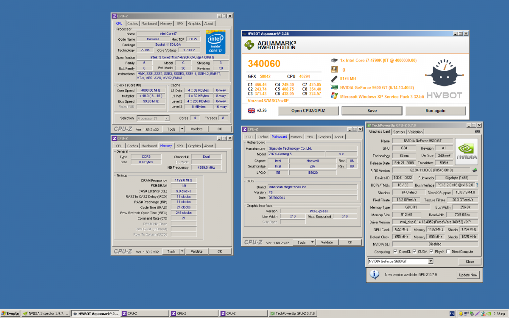509x318 pixels.
Task: Open the Windows Start menu button
Action: point(10,314)
